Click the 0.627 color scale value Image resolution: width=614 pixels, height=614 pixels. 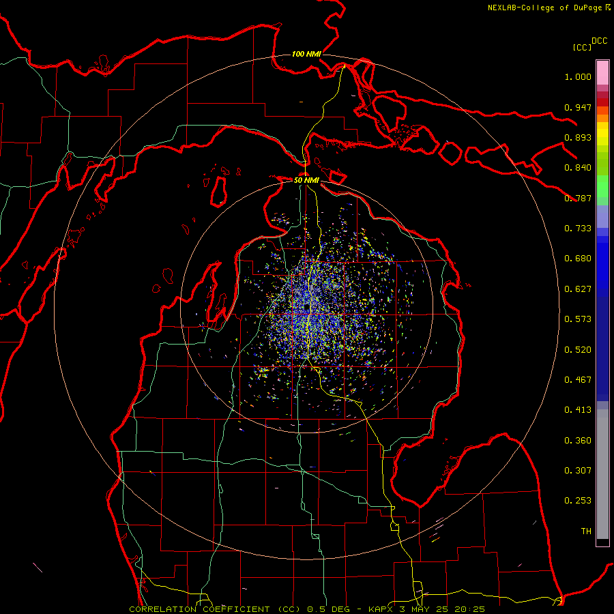pyautogui.click(x=578, y=289)
